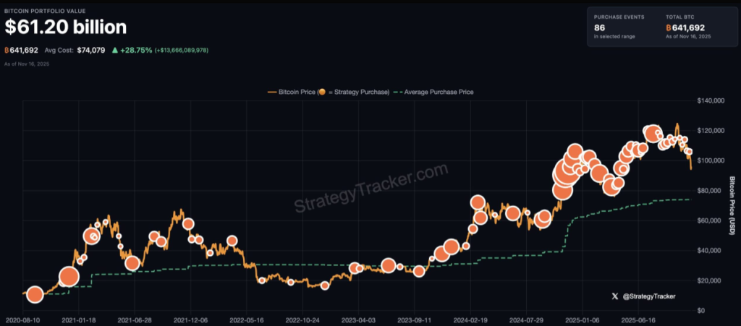Click the large purchase bubble near 2021-01-18

tap(69, 277)
